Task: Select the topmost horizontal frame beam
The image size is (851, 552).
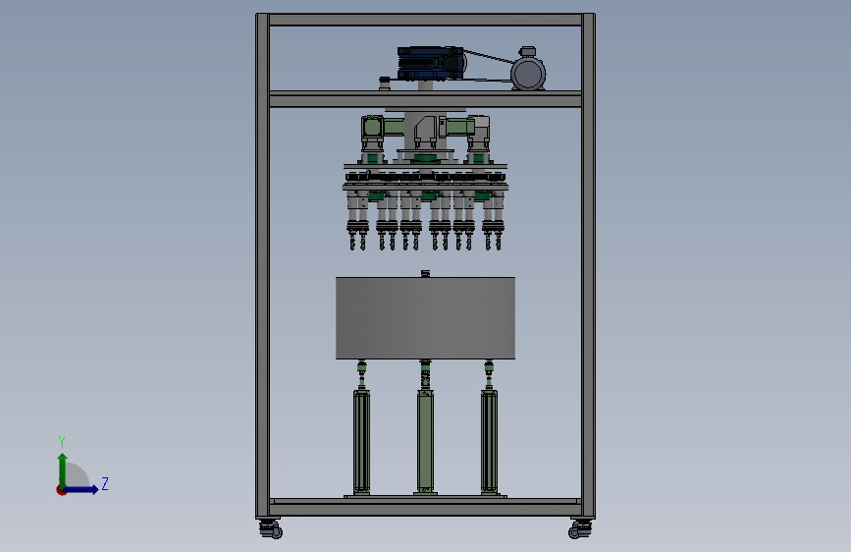Action: pyautogui.click(x=426, y=20)
